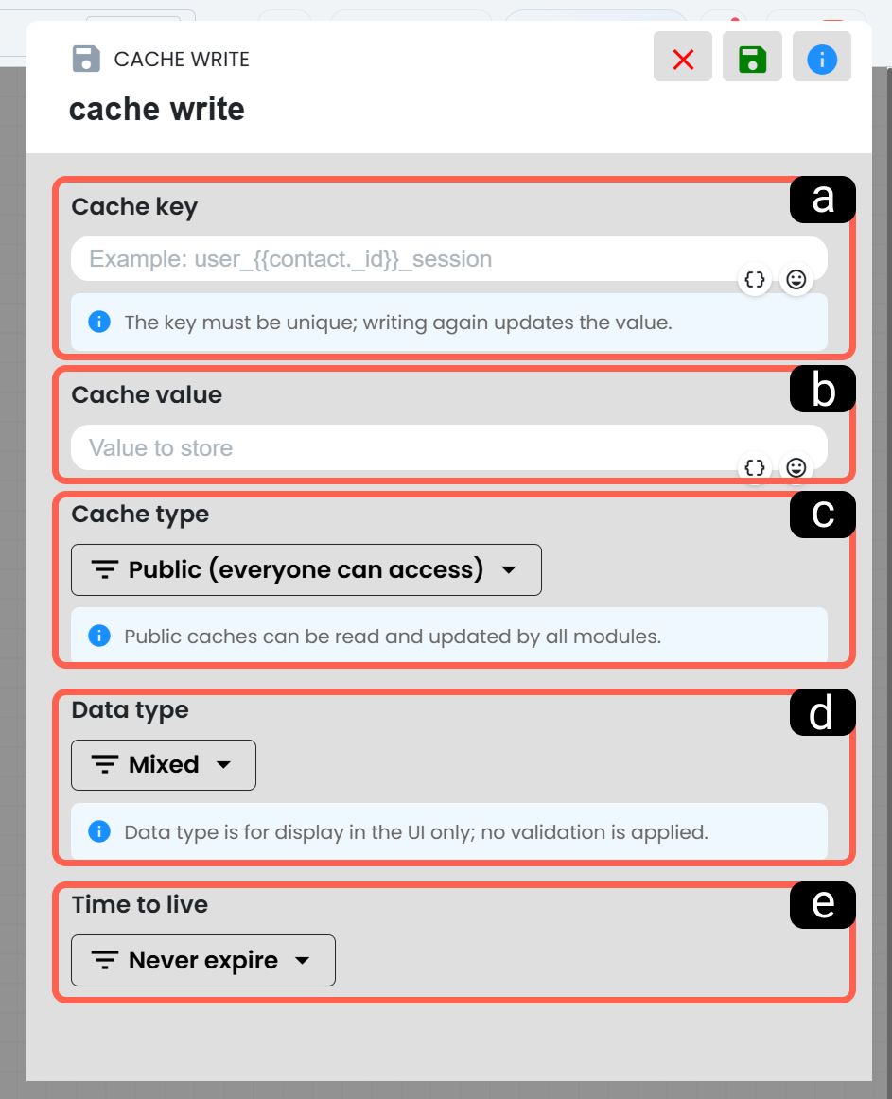Focus the Cache value input field

(x=448, y=447)
